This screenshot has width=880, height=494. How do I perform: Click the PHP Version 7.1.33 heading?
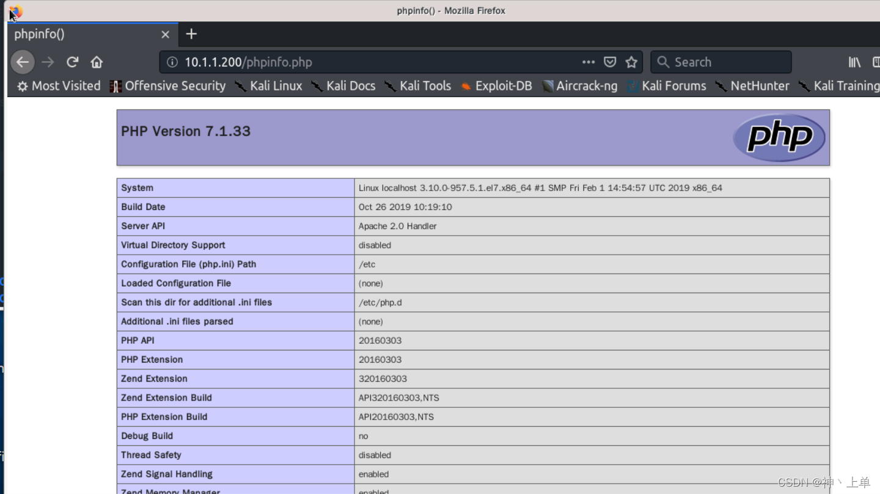coord(186,131)
